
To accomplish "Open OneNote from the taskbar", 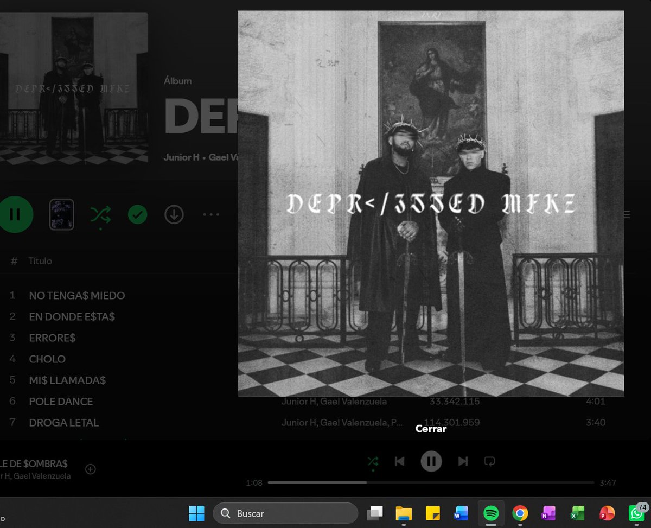I will tap(549, 513).
